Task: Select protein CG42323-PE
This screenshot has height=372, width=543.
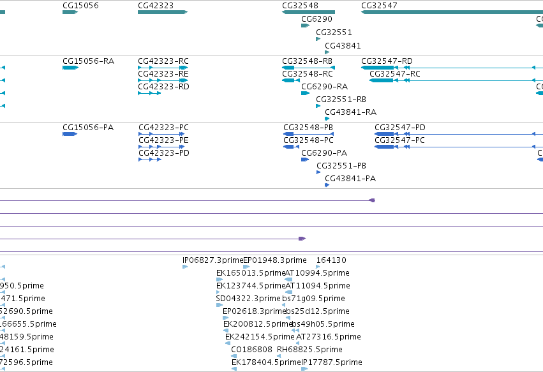Action: point(163,140)
